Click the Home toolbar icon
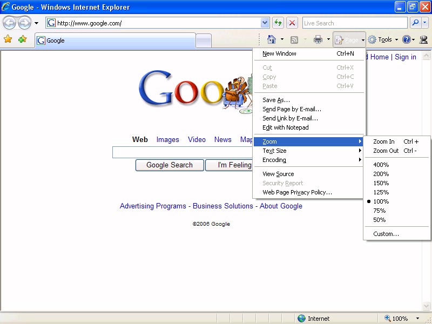432x324 pixels. 272,39
